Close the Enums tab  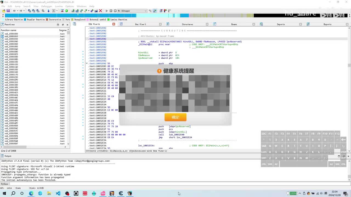coord(254,24)
